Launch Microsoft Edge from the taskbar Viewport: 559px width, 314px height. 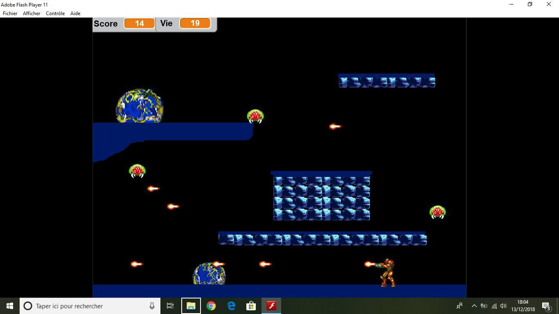coord(231,306)
